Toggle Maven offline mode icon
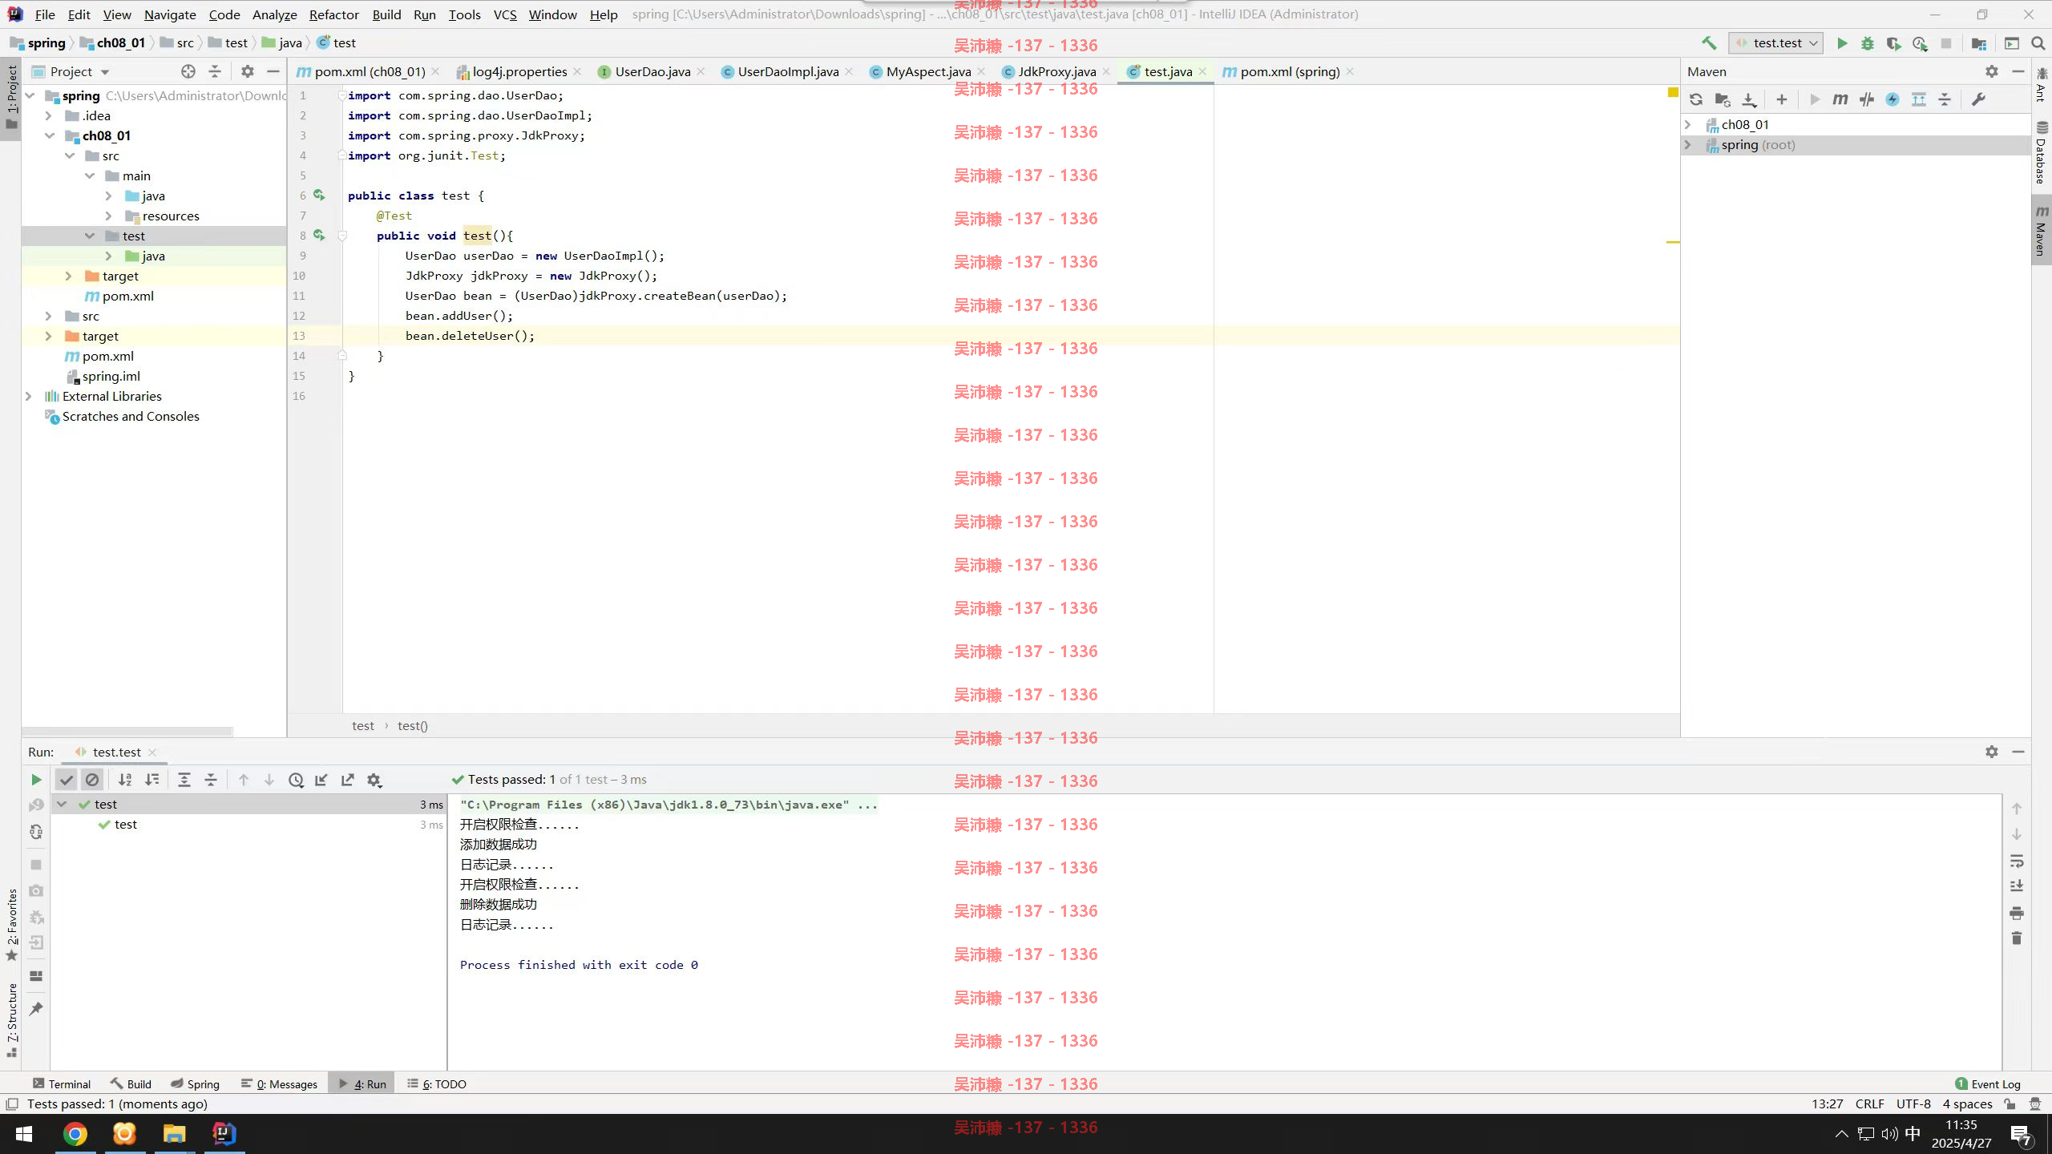This screenshot has width=2052, height=1154. (1867, 99)
